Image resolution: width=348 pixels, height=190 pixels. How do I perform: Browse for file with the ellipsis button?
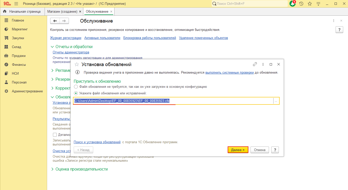276,101
